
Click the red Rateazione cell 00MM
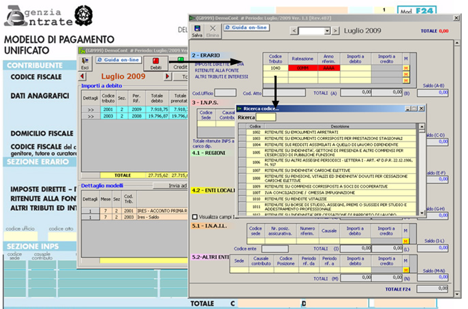(x=302, y=68)
